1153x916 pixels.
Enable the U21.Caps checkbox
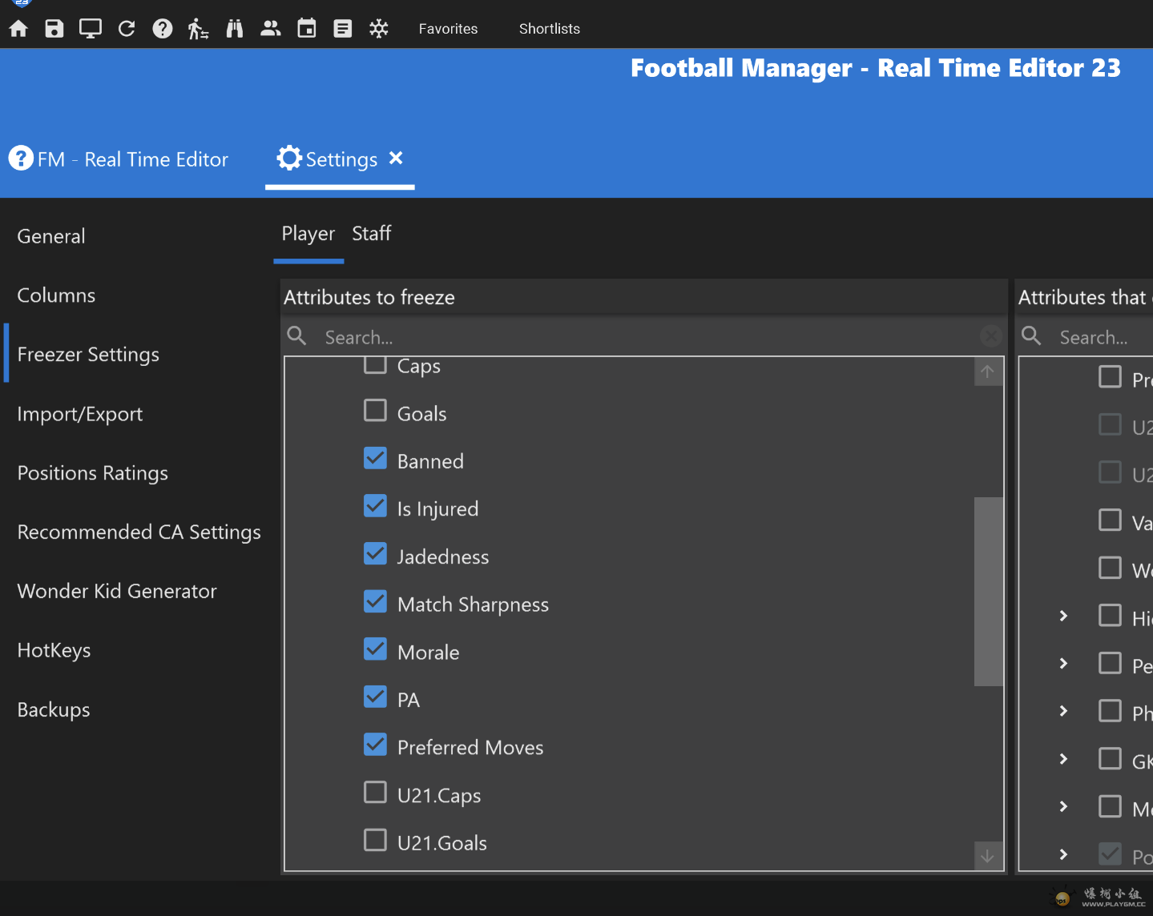(x=375, y=792)
